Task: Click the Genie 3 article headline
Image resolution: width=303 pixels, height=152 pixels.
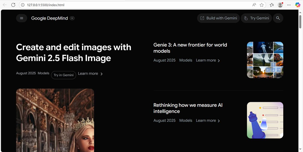Action: coord(190,48)
